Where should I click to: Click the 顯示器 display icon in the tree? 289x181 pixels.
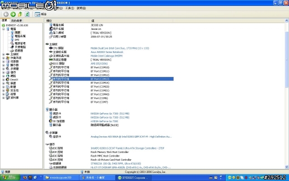click(8, 65)
